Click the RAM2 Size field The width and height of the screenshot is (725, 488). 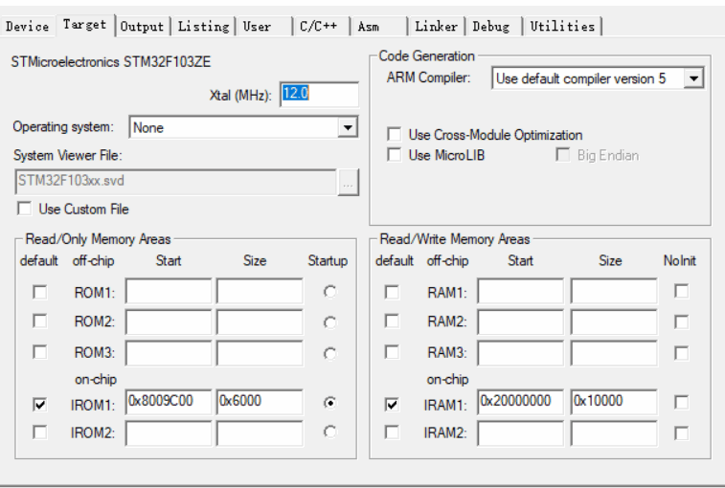coord(614,322)
